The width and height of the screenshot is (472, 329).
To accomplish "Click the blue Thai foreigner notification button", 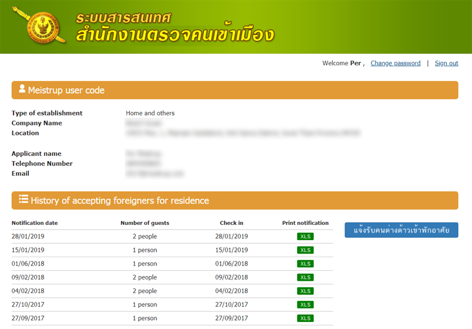I will (x=401, y=230).
